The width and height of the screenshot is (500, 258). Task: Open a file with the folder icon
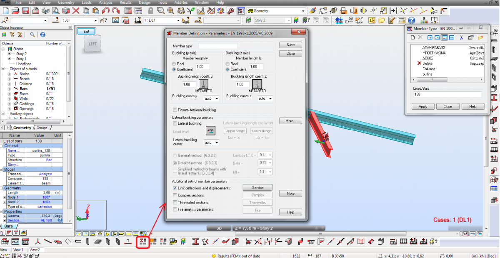(15, 11)
